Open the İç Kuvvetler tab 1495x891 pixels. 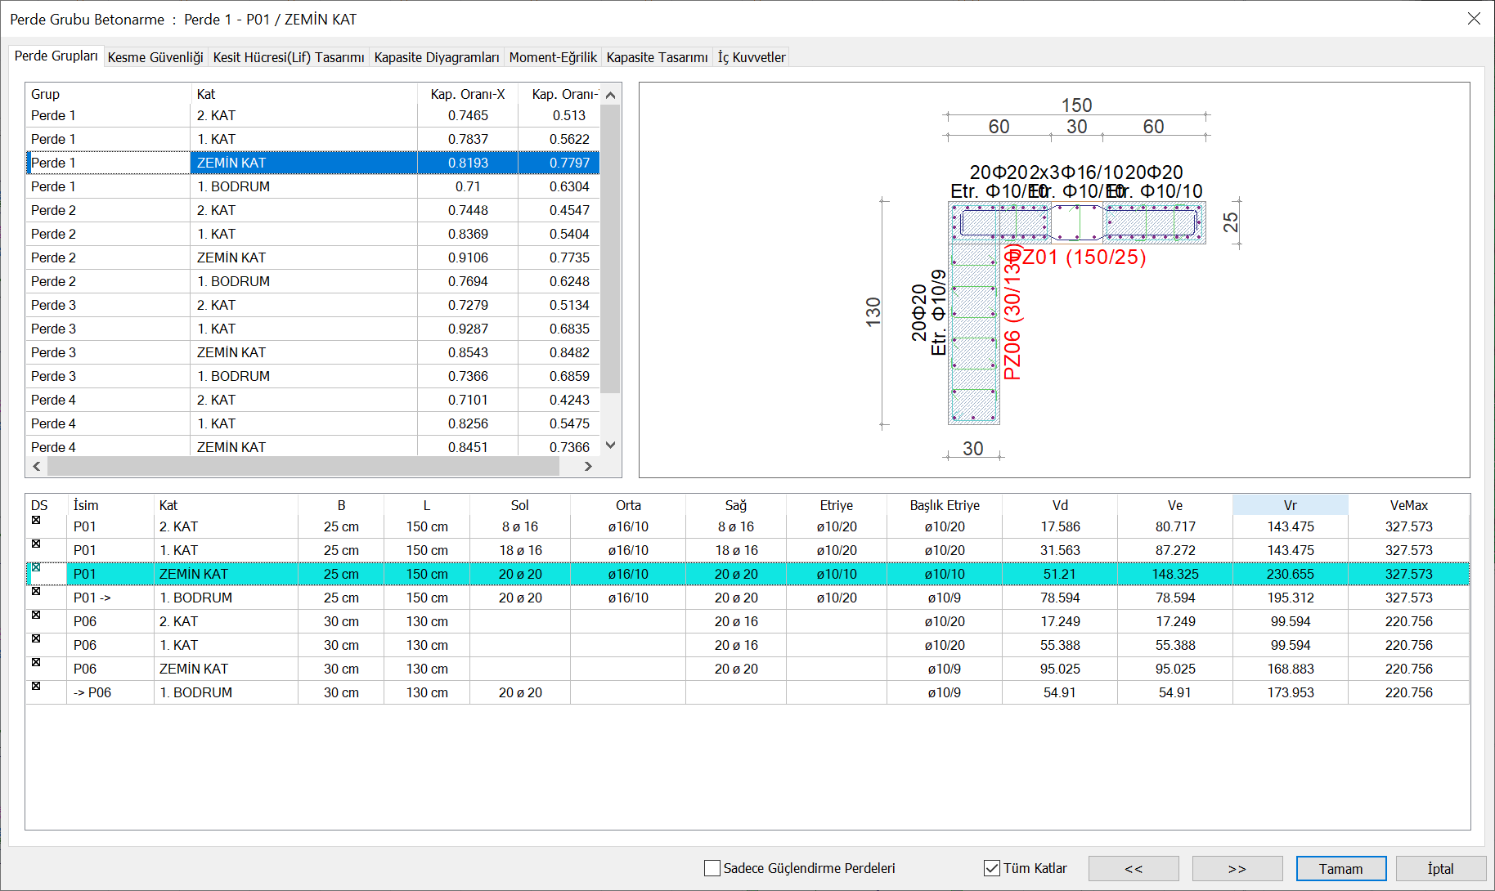pos(752,57)
